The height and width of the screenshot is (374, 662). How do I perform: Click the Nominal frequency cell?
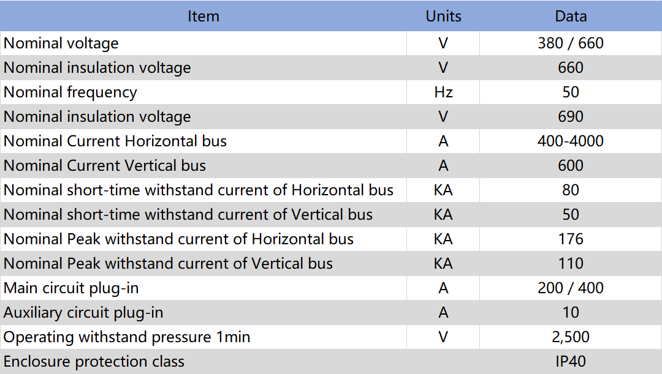pyautogui.click(x=203, y=92)
